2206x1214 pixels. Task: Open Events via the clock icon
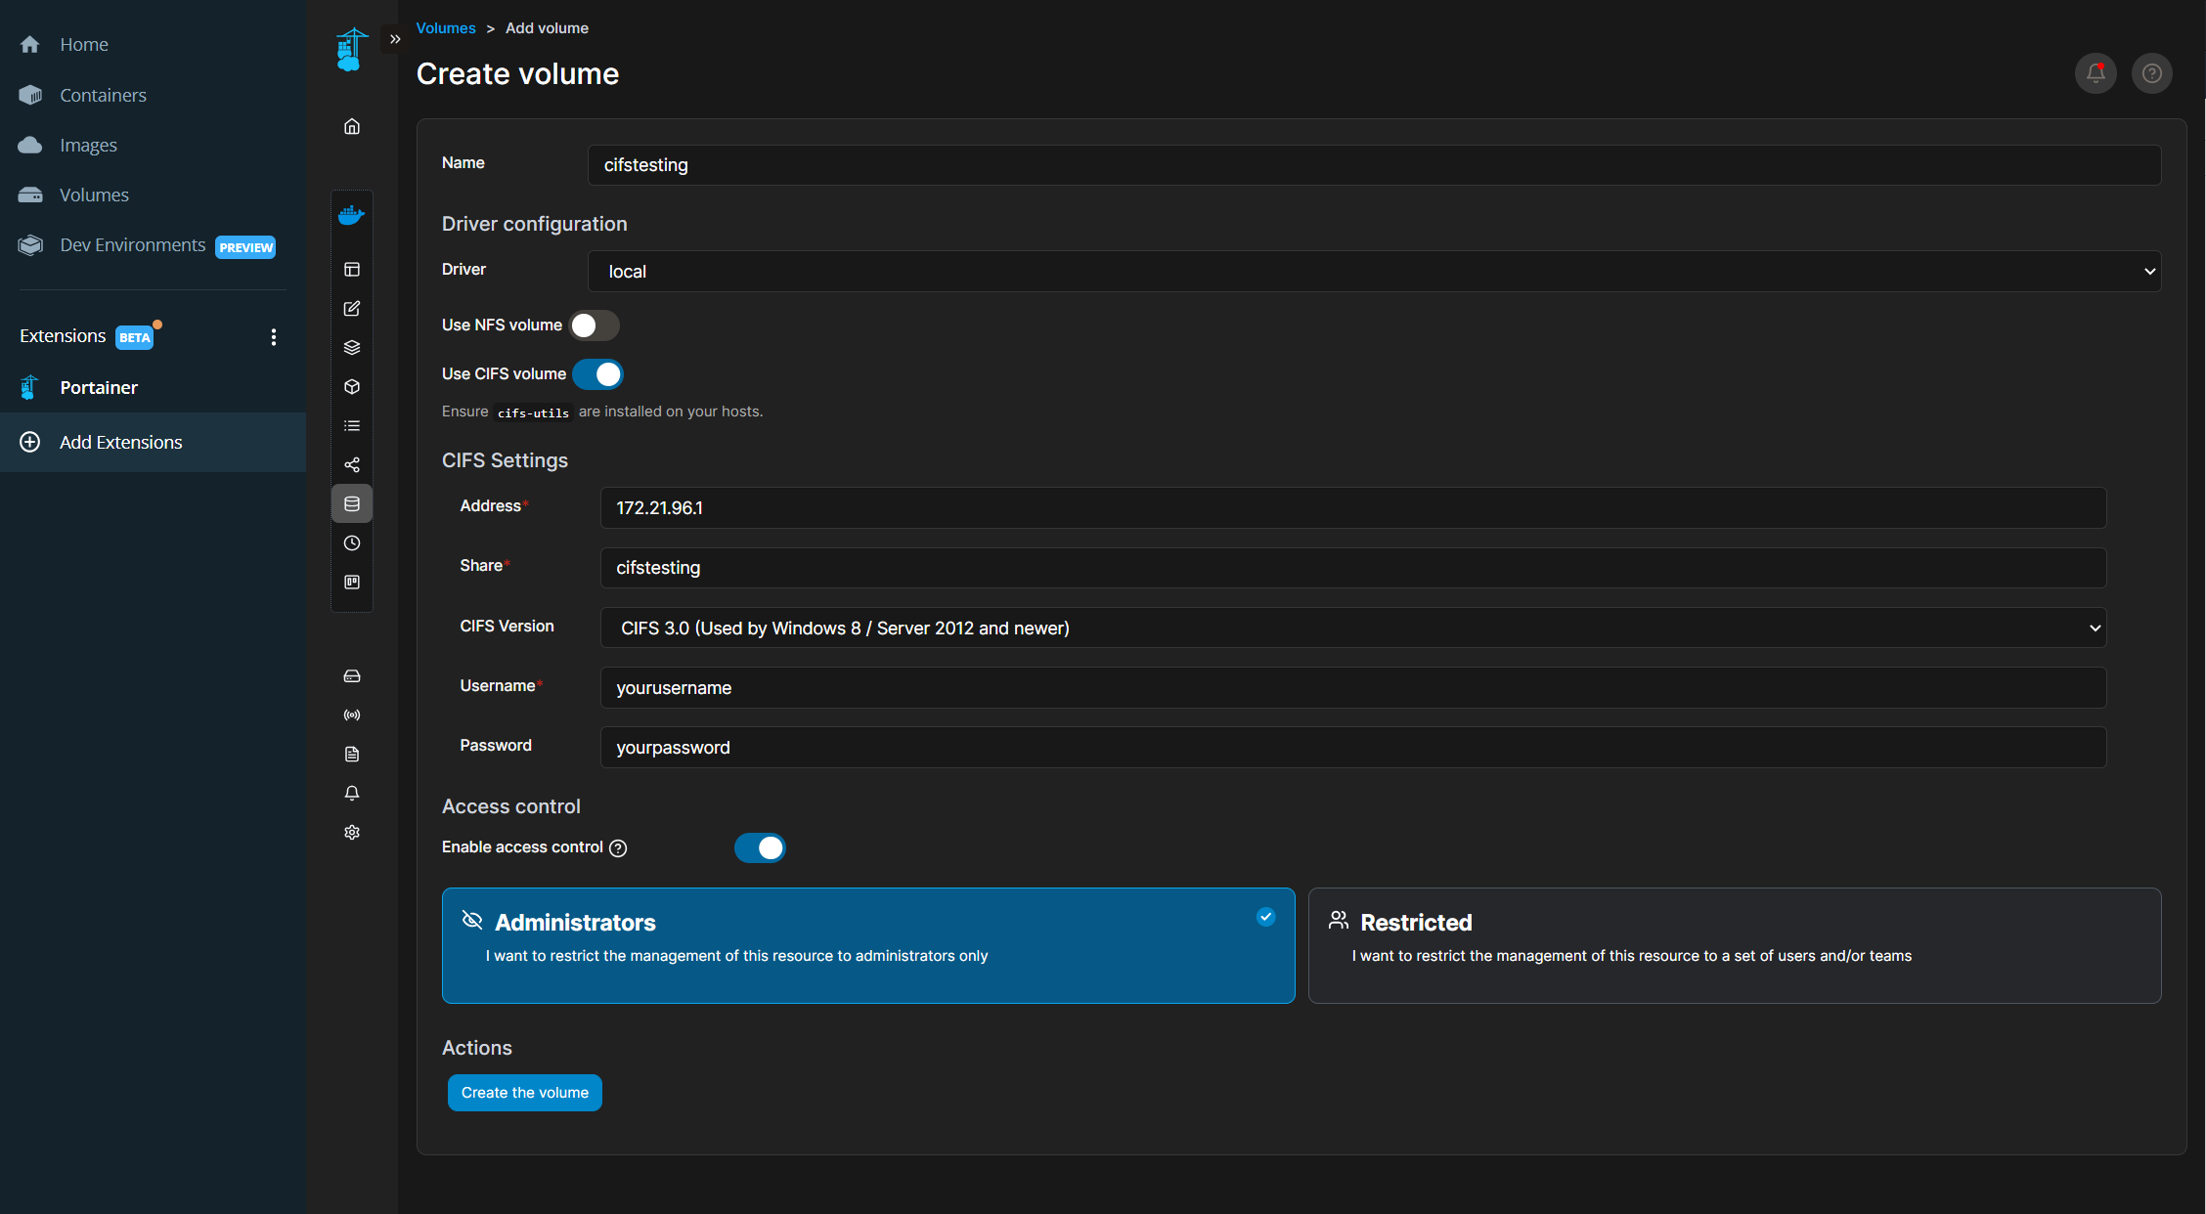click(352, 543)
